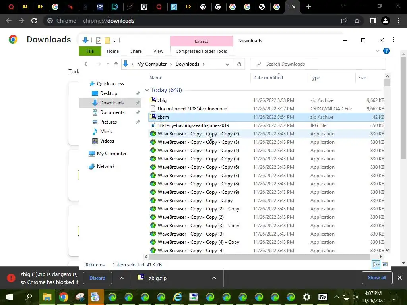Switch Explorer to details view icon
407x305 pixels.
point(376,264)
